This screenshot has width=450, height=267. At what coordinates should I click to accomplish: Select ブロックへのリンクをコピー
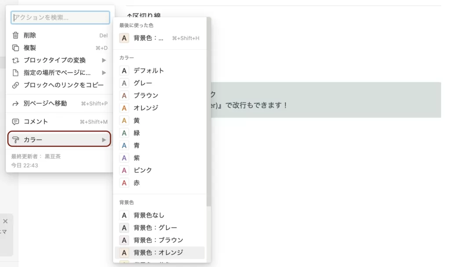click(60, 85)
